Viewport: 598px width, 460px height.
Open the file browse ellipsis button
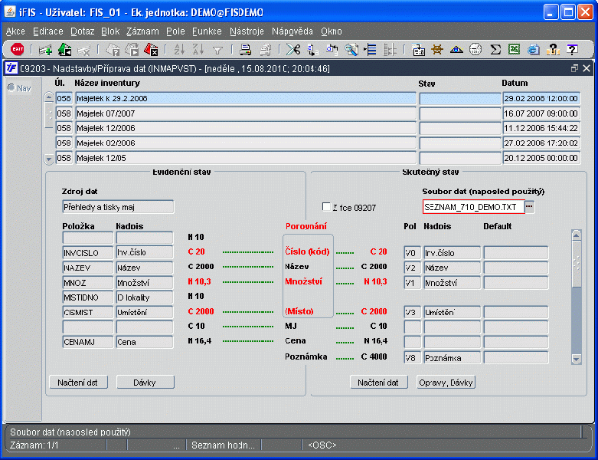point(529,206)
